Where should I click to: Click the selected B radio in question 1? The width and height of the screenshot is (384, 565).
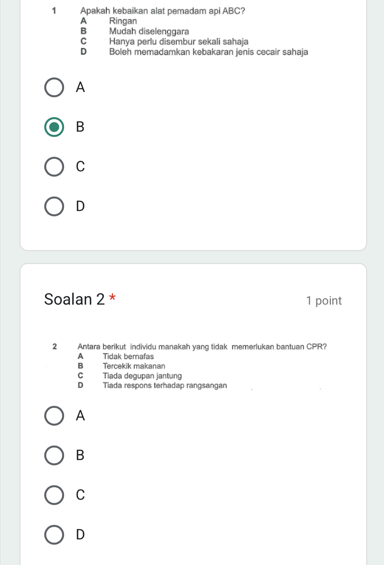click(54, 127)
